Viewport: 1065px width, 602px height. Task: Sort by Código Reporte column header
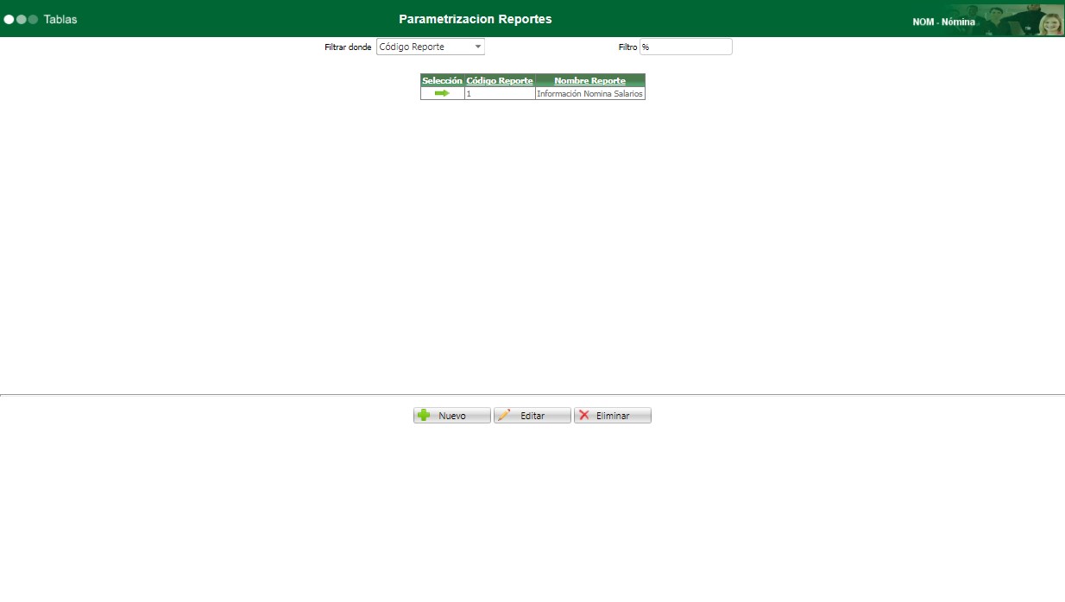tap(500, 80)
